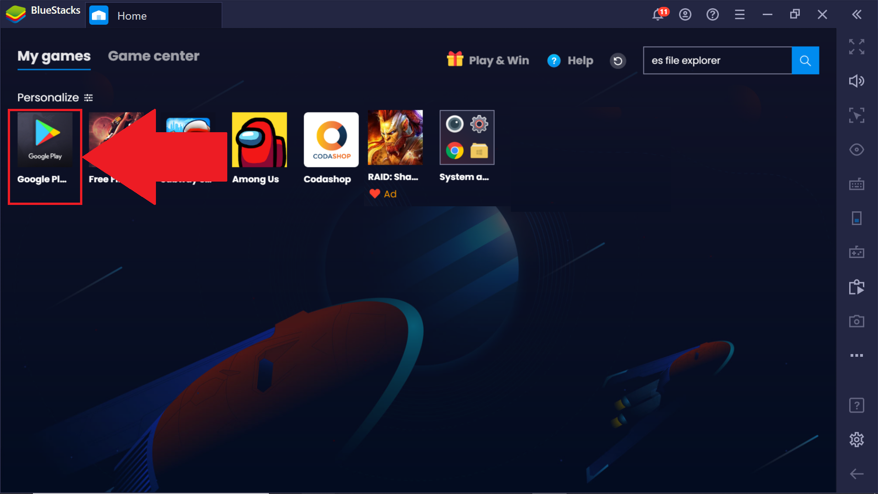Launch the Among Us game

tap(259, 140)
